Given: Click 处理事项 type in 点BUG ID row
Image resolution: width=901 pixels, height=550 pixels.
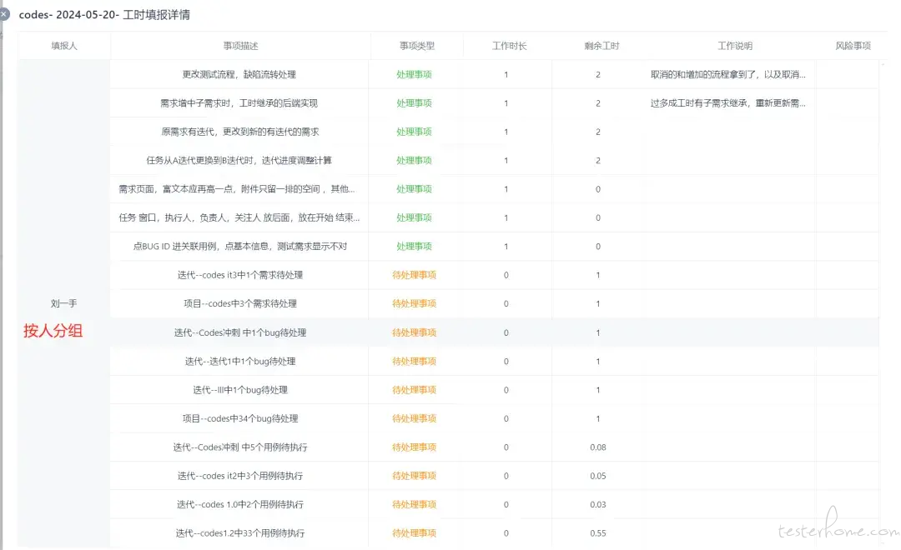Looking at the screenshot, I should point(414,247).
